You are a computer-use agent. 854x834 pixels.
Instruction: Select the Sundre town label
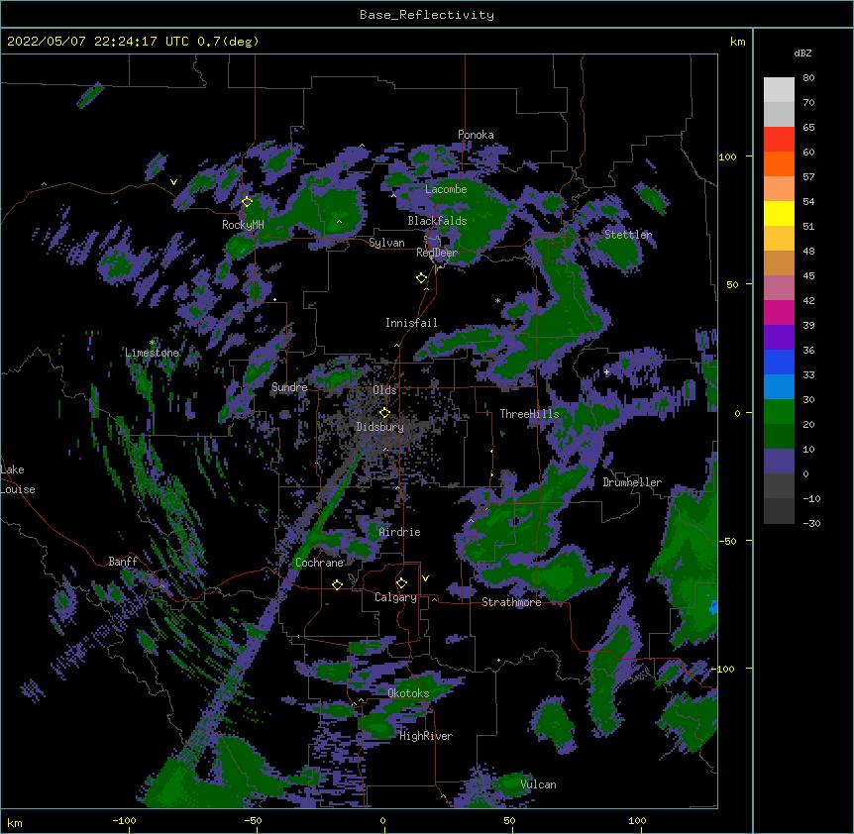pos(289,387)
